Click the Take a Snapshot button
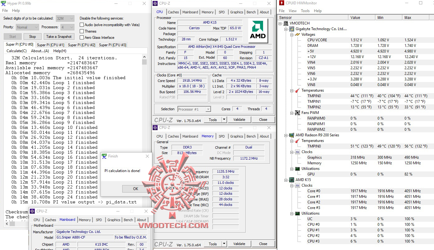Image resolution: width=434 pixels, height=250 pixels. point(59,37)
